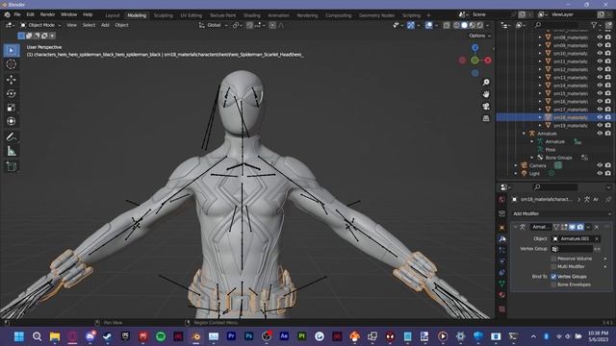
Task: Open the Add Modifier dropdown
Action: 561,213
